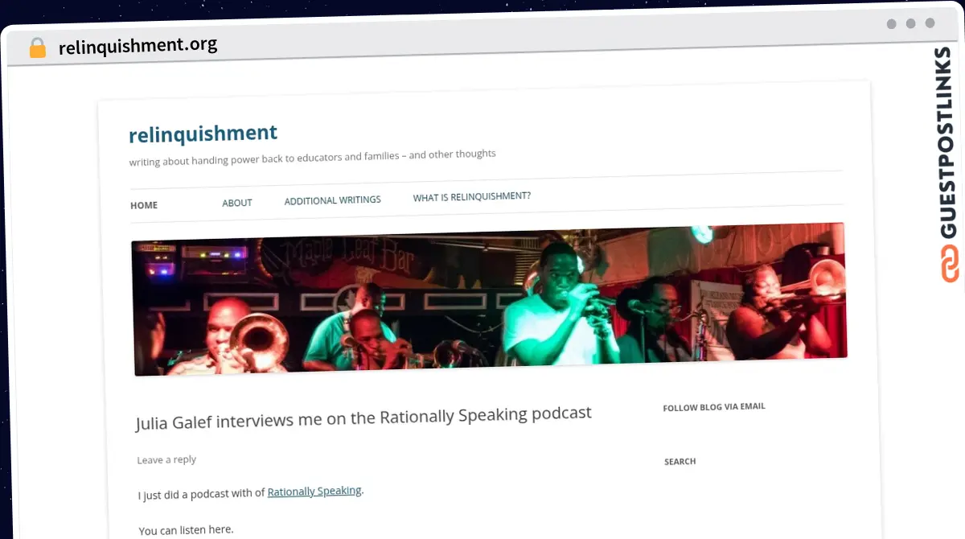
Task: Click the vertical GUESTPOSTLINKS brand text
Action: pyautogui.click(x=949, y=142)
